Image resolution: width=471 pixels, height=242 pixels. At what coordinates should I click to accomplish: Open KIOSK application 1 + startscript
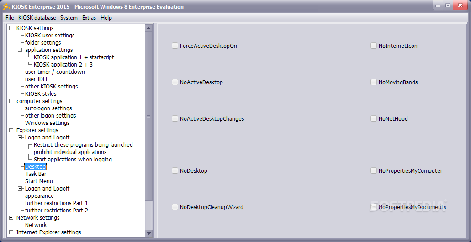point(74,57)
